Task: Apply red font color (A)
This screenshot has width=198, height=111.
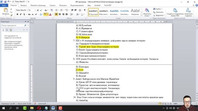Action: point(50,14)
